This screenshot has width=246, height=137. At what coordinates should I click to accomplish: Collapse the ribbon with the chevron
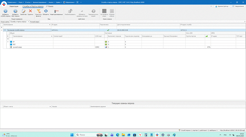point(211,6)
